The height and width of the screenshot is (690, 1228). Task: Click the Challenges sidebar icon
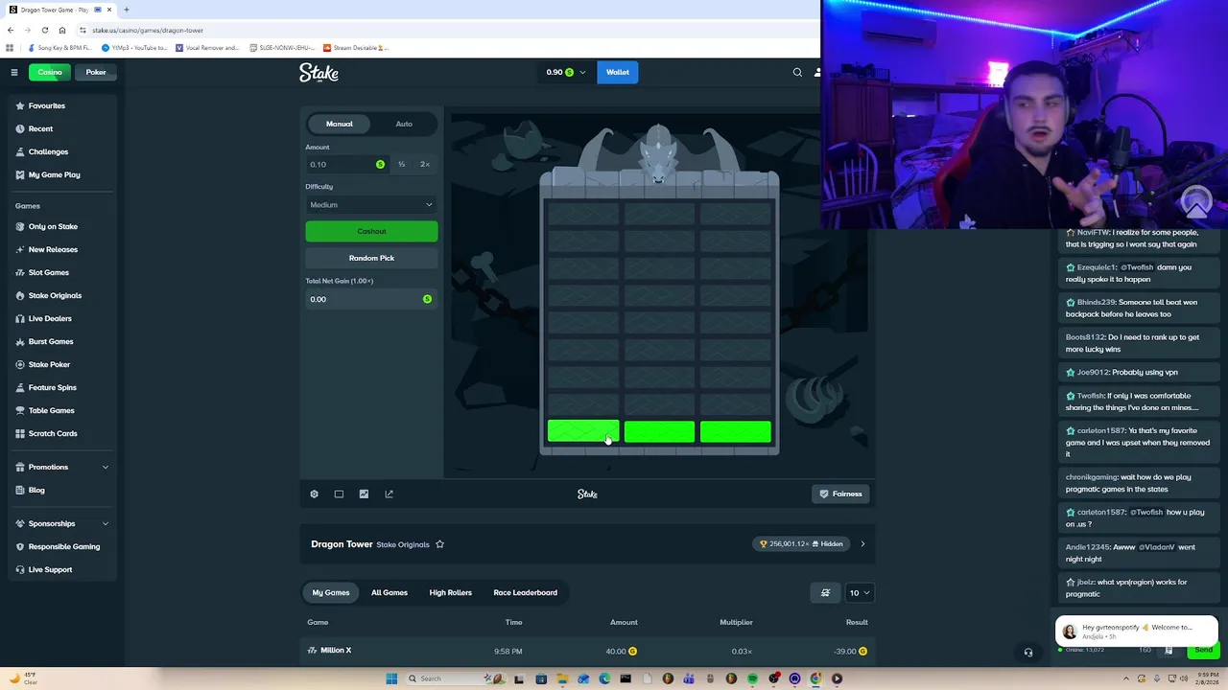point(20,151)
